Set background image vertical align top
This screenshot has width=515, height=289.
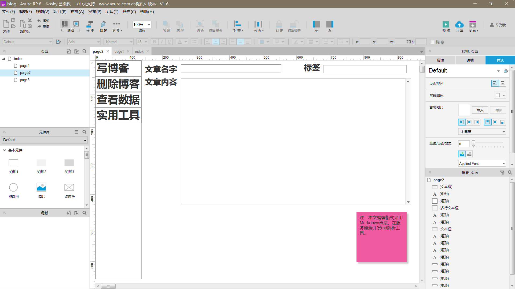coord(487,122)
